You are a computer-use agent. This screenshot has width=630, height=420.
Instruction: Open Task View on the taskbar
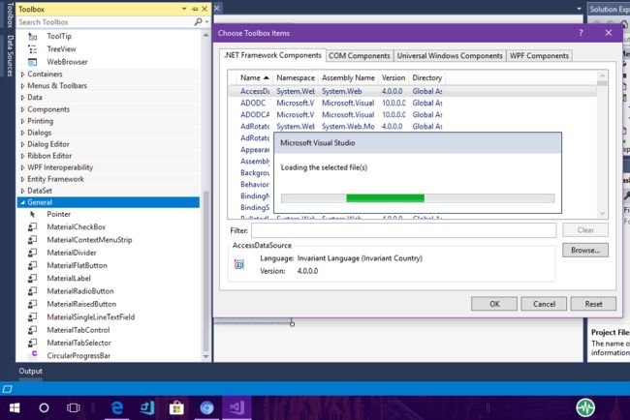click(x=73, y=408)
